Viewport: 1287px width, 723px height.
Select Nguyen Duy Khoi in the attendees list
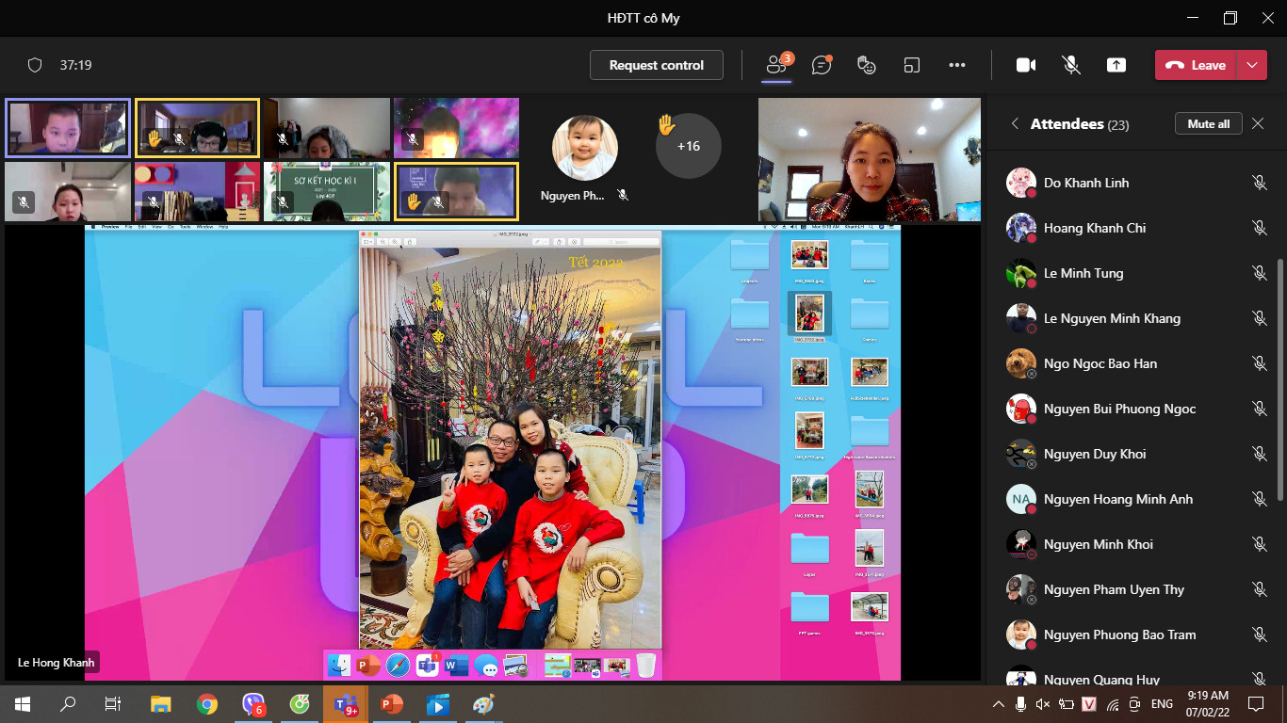click(1095, 454)
